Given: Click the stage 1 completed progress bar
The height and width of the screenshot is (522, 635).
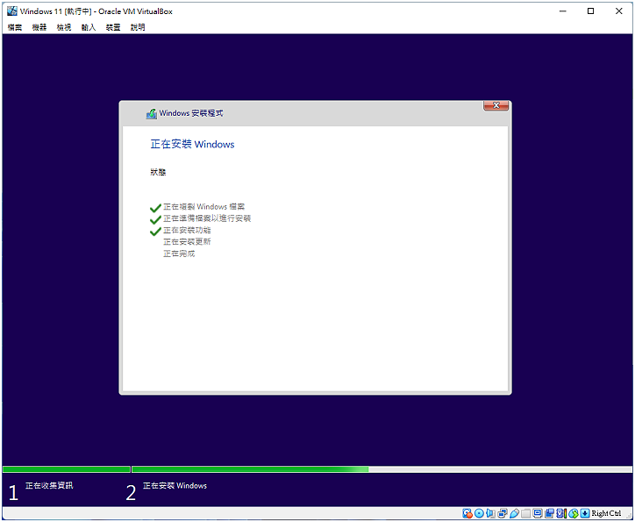Looking at the screenshot, I should coord(67,469).
